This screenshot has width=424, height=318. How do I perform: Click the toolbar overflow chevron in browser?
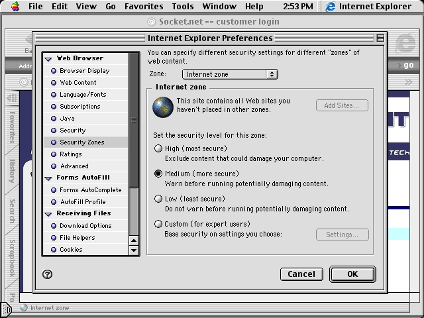[x=408, y=82]
